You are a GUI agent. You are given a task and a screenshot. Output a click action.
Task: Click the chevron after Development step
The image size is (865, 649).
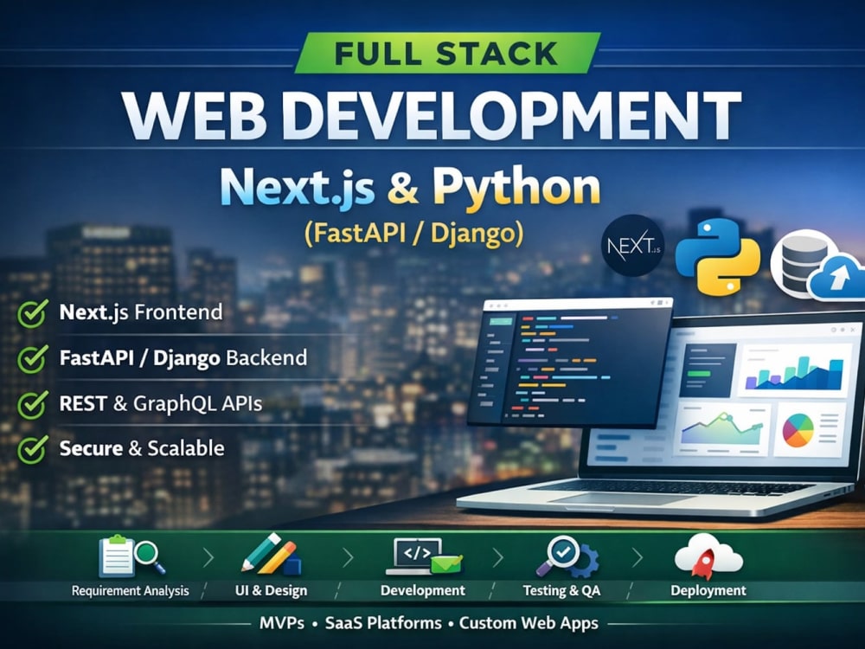pos(497,558)
